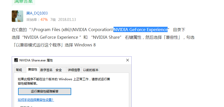Click the NVIDIA logo icon in the dialog title bar

(x=16, y=60)
